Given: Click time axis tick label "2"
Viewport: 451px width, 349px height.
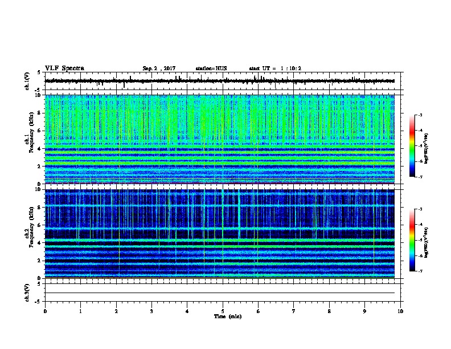Looking at the screenshot, I should point(116,311).
